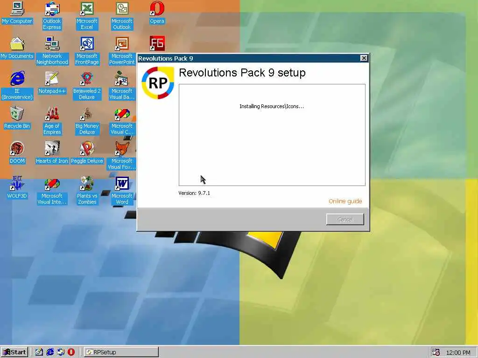
Task: Select the Notepad++ desktop shortcut
Action: tap(52, 83)
